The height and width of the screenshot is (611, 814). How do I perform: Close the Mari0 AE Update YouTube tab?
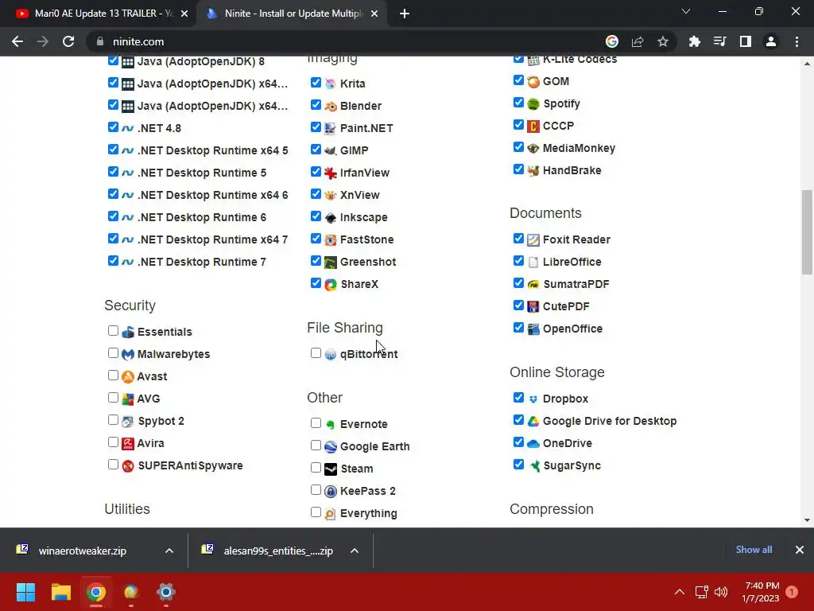coord(184,14)
